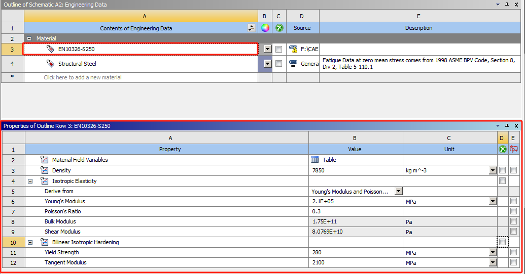Click Tangent Modulus value 2100

point(319,262)
